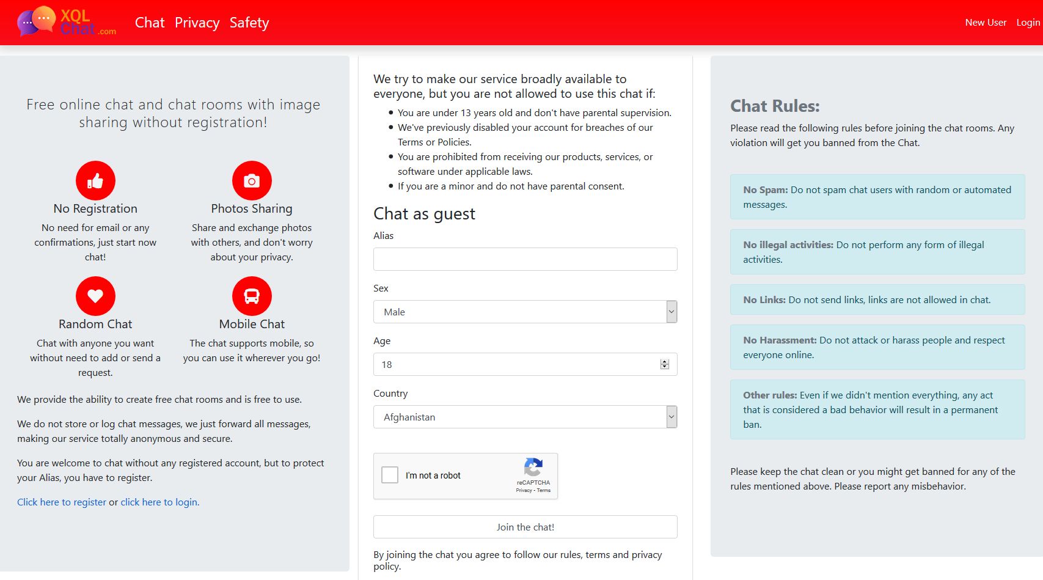Select the New User link
The height and width of the screenshot is (580, 1043).
986,23
